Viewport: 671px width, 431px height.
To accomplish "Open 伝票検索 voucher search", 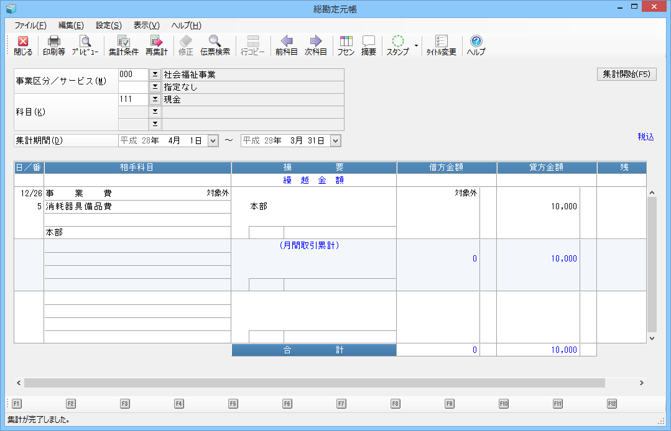I will (x=215, y=46).
